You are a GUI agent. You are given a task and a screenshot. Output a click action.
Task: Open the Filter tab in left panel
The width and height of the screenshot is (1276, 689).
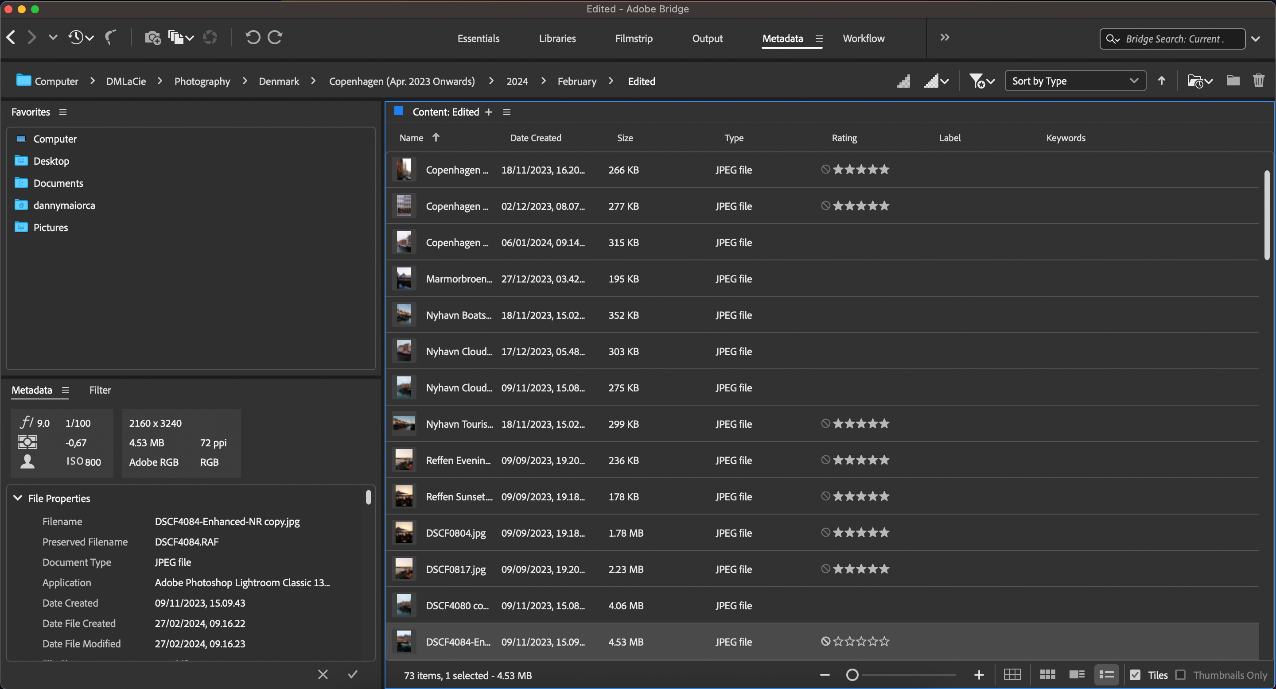(x=100, y=390)
